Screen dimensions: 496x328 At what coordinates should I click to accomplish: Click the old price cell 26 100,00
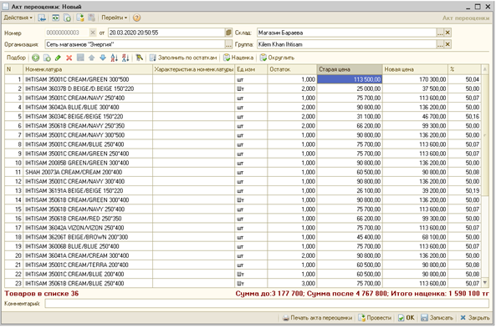click(350, 190)
